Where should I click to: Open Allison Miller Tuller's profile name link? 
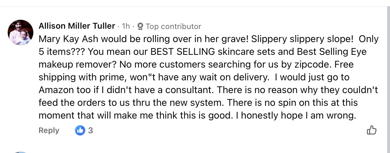[x=77, y=26]
